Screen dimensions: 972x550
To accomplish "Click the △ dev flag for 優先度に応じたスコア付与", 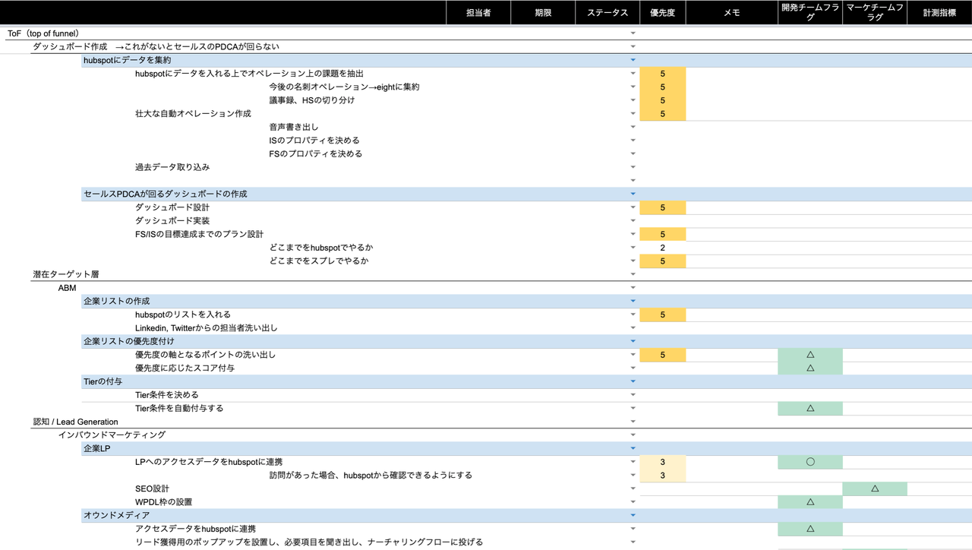I will [x=810, y=368].
